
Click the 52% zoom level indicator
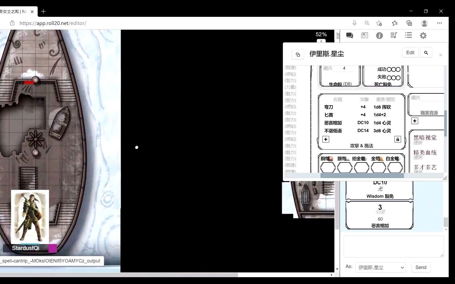point(321,34)
